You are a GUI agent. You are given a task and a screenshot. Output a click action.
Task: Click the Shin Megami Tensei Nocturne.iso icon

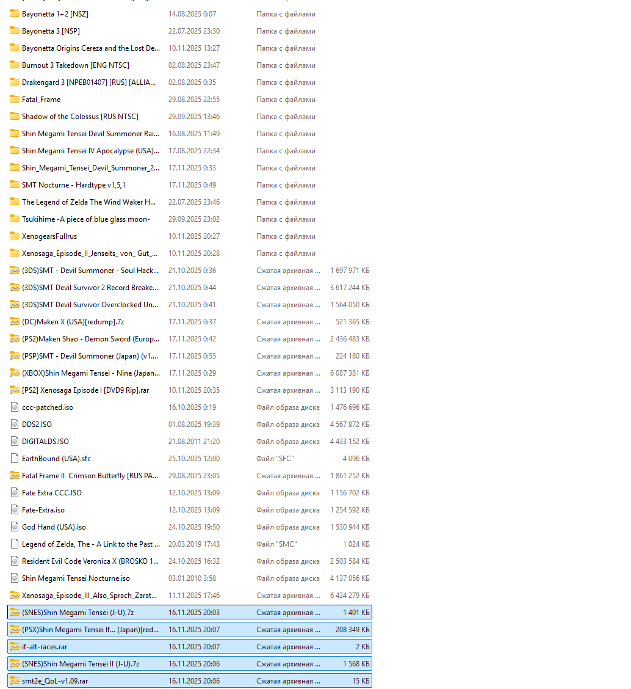tap(15, 578)
